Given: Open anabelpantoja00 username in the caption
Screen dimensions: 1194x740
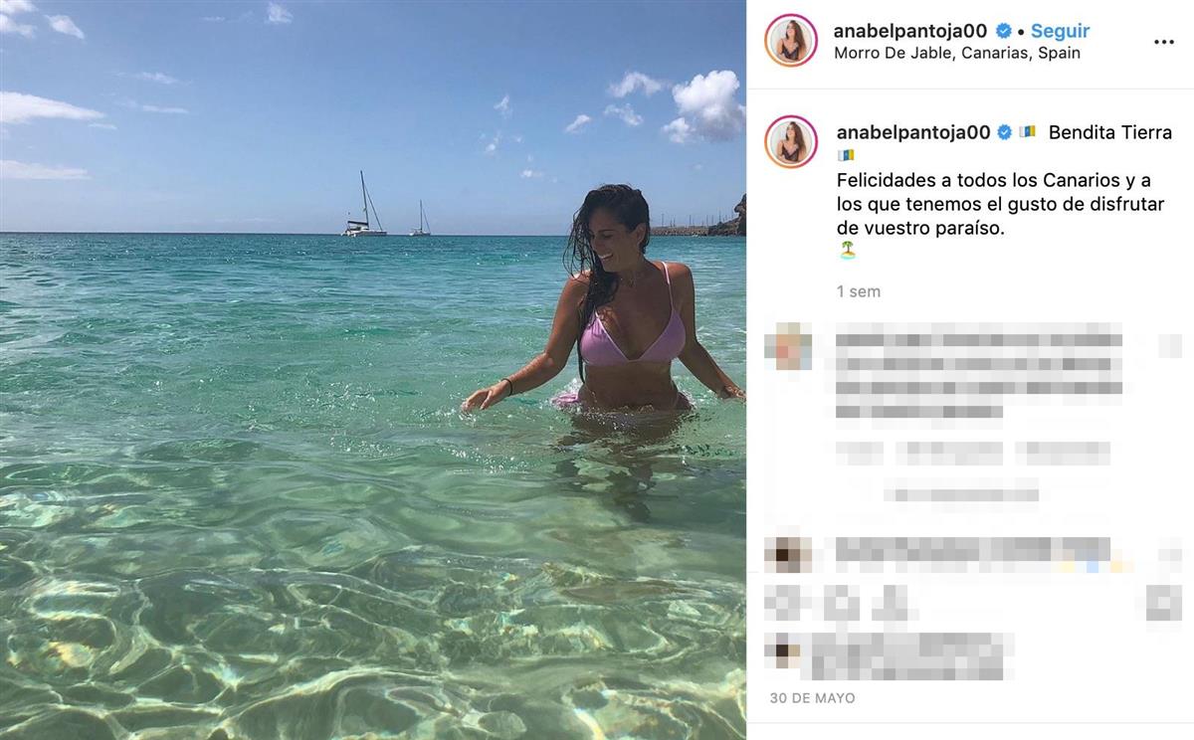Looking at the screenshot, I should point(912,132).
